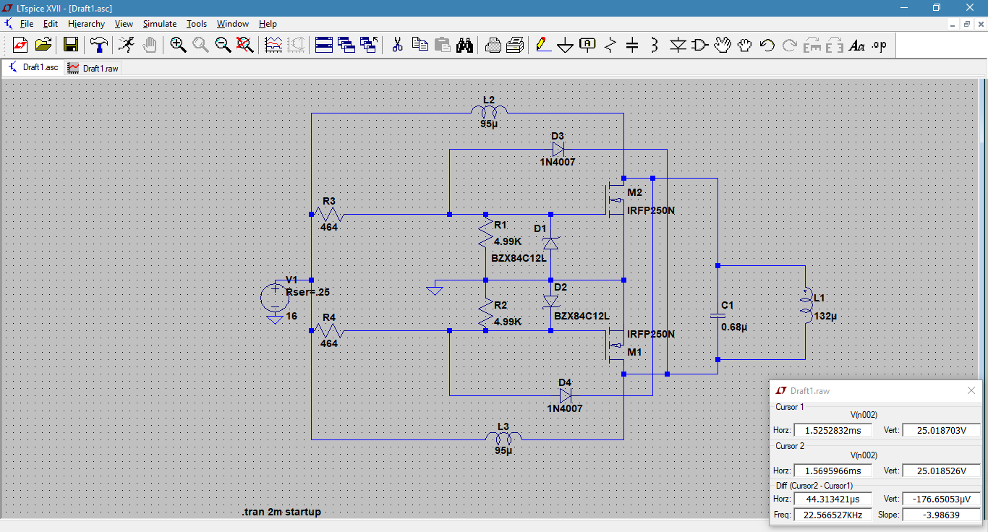Open the Help menu
This screenshot has width=988, height=532.
pyautogui.click(x=268, y=24)
